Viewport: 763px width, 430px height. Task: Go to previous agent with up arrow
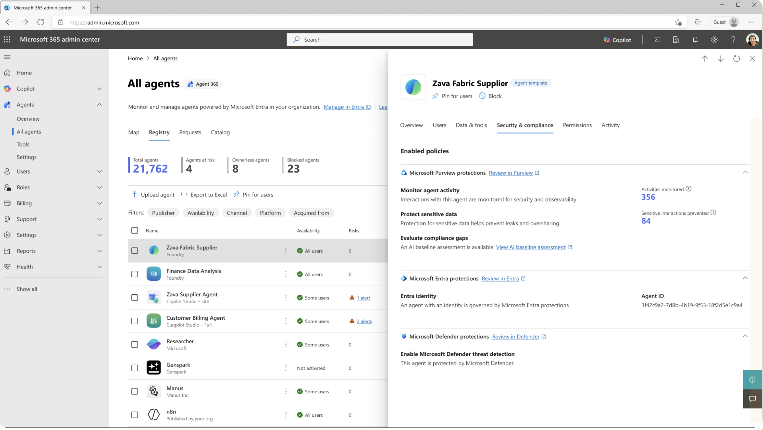(x=705, y=58)
